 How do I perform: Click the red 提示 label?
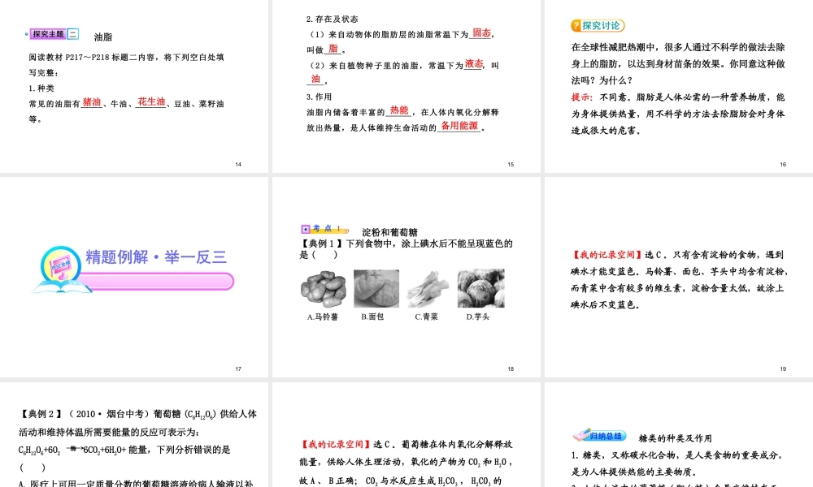582,97
